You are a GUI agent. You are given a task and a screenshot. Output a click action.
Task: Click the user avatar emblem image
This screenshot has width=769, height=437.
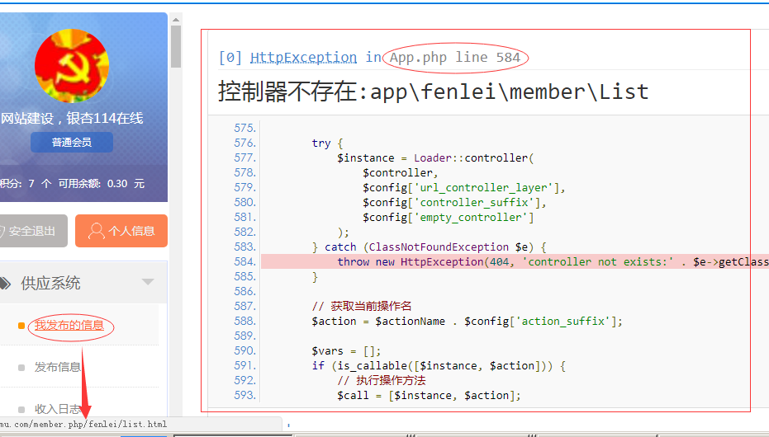[x=72, y=66]
